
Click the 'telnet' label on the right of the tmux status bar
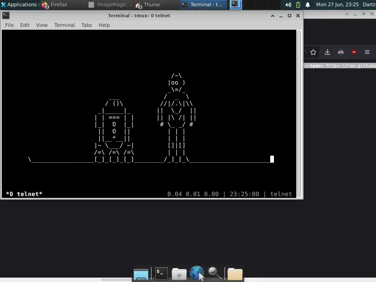coord(281,194)
